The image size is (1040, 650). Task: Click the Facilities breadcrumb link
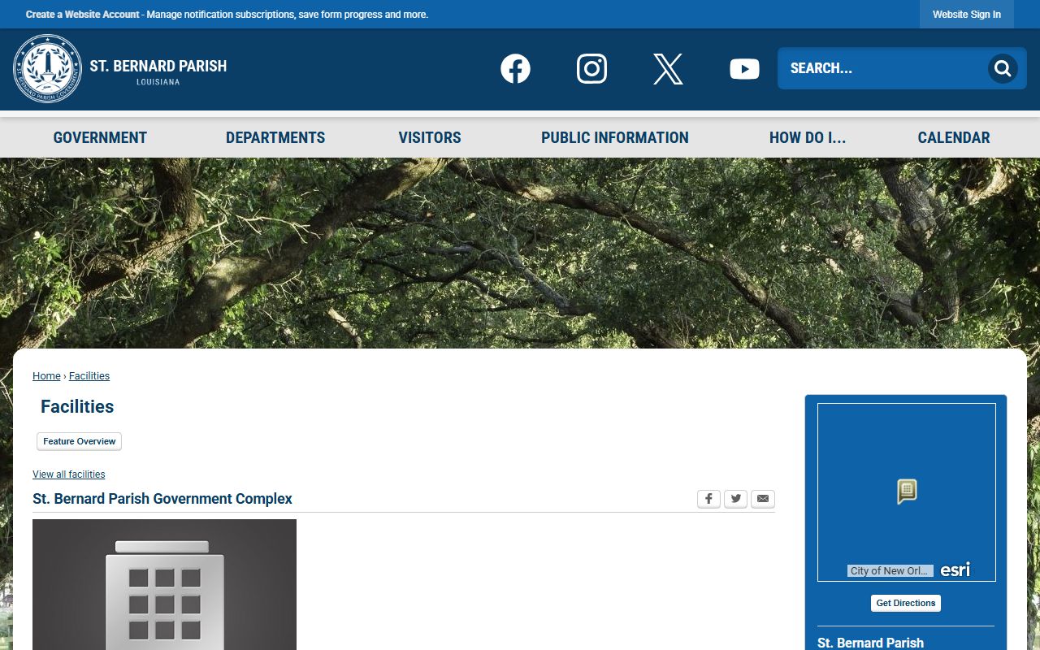click(89, 376)
